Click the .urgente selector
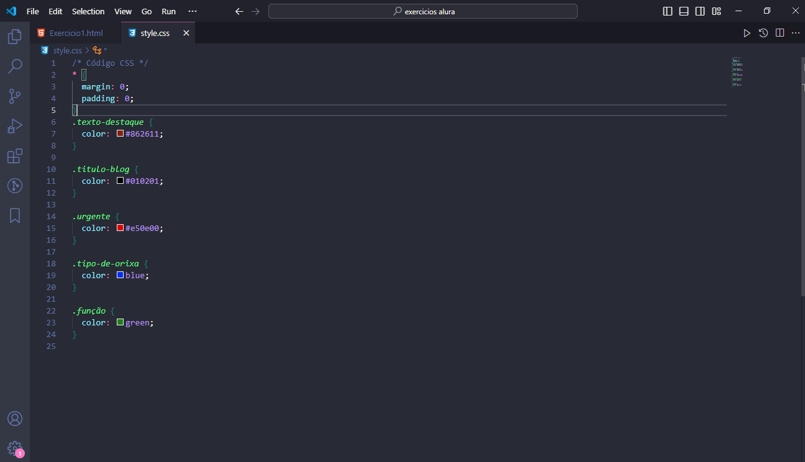 coord(91,217)
